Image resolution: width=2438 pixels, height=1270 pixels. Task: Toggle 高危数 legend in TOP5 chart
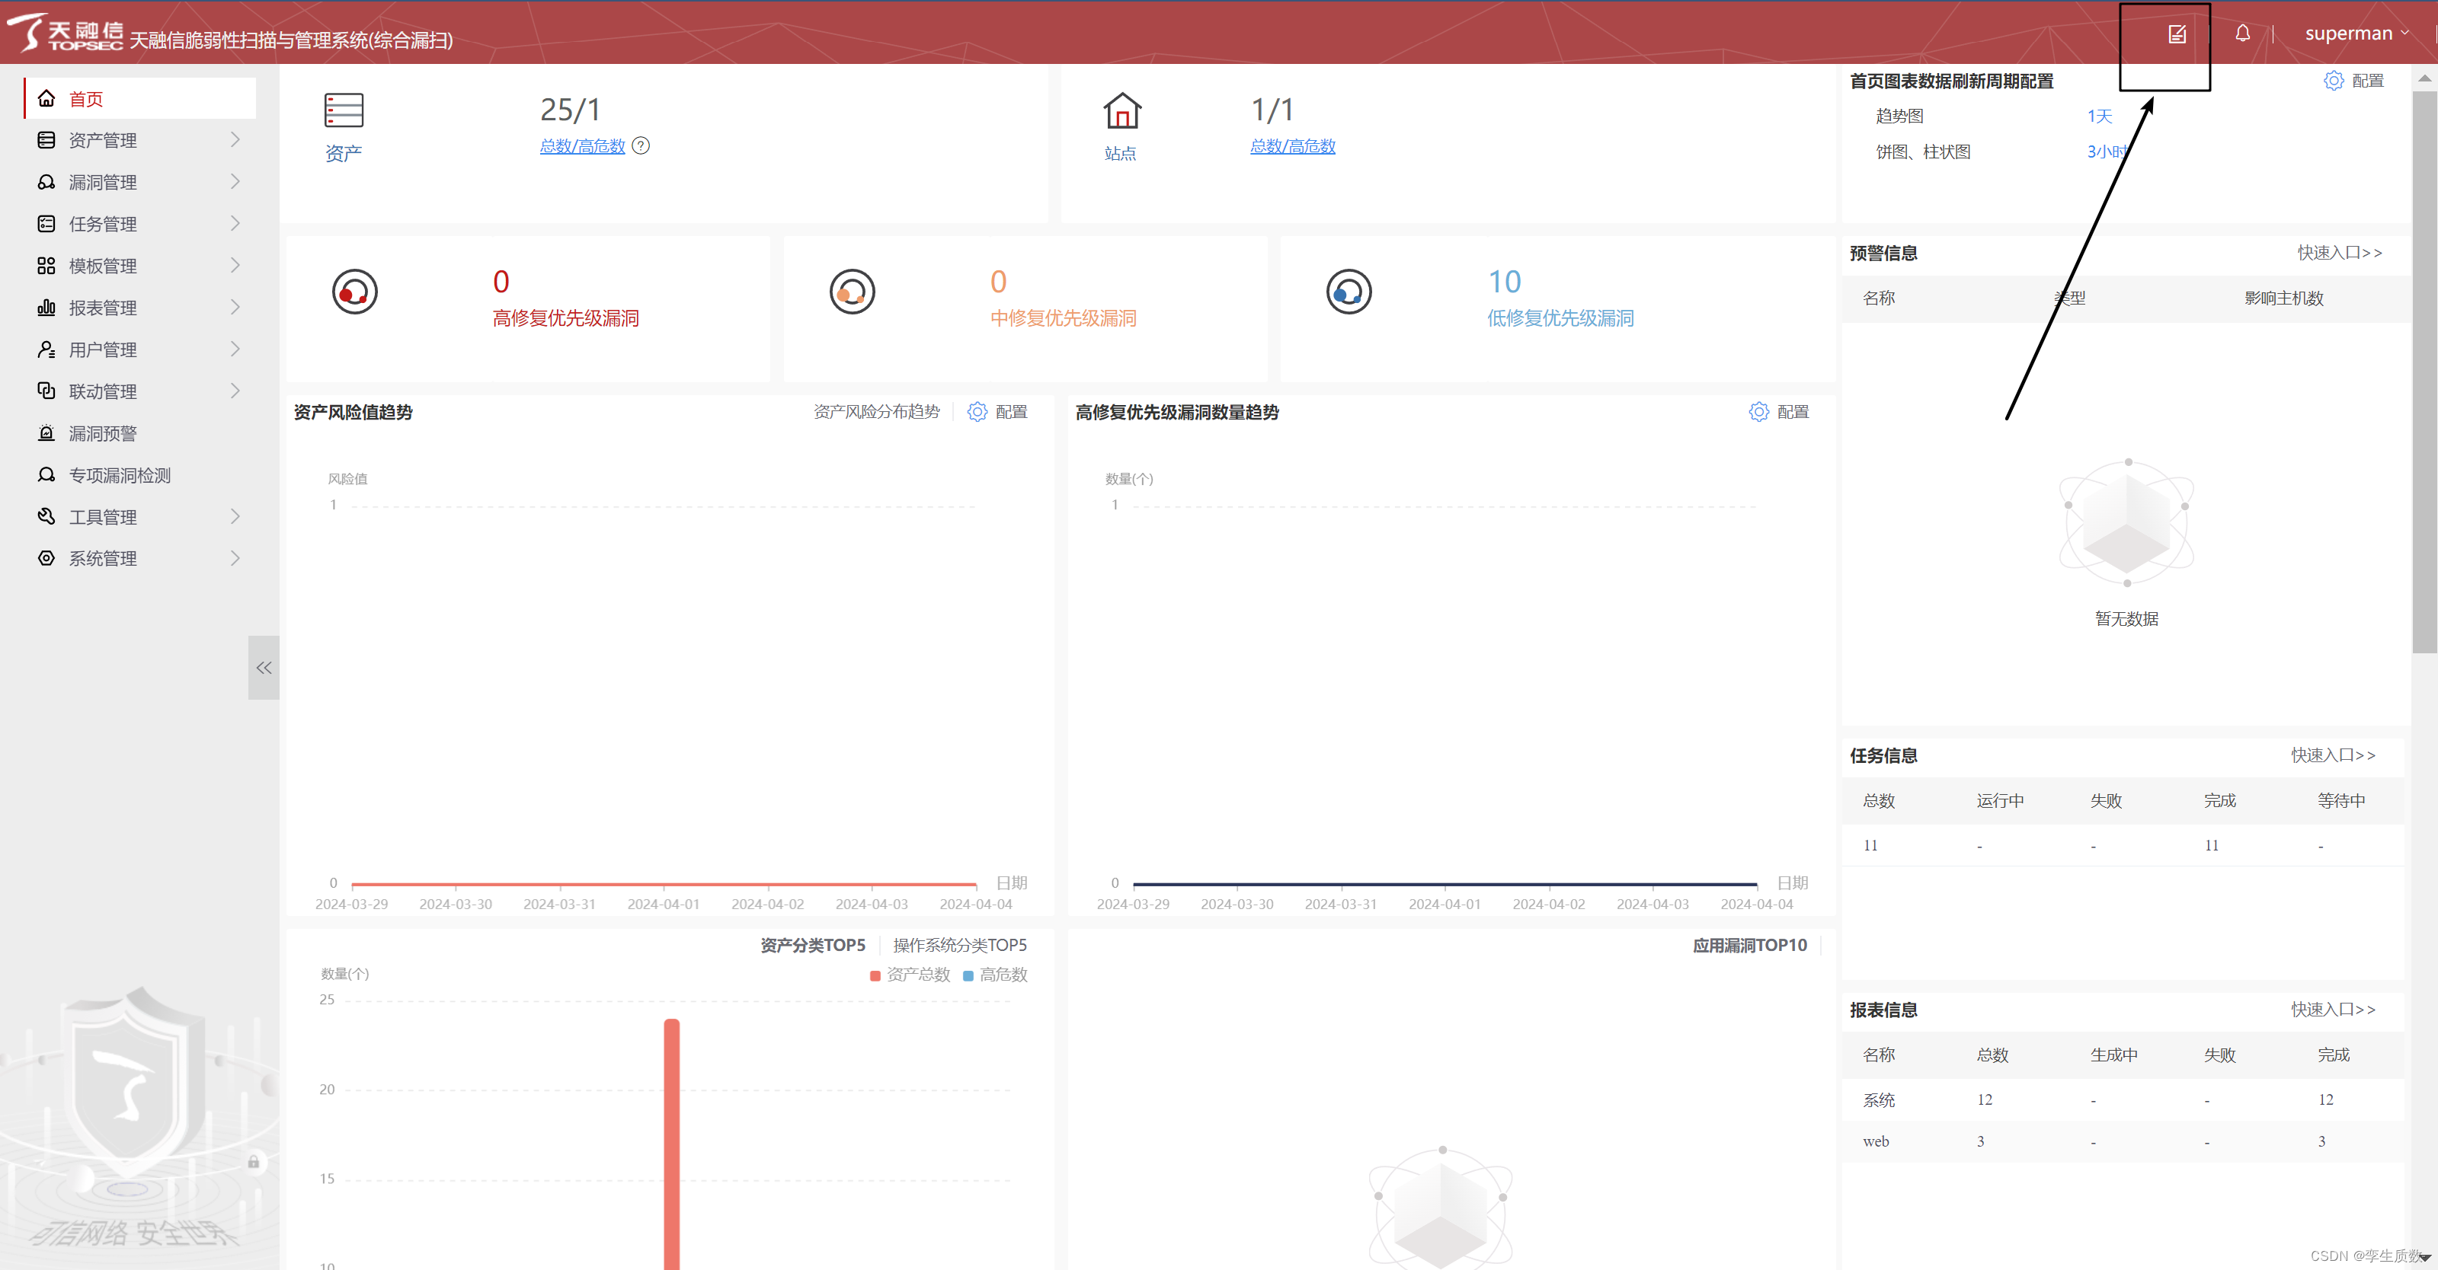[995, 975]
